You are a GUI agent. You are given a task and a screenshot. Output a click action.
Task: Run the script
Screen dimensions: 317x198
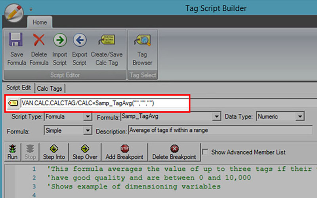point(13,152)
